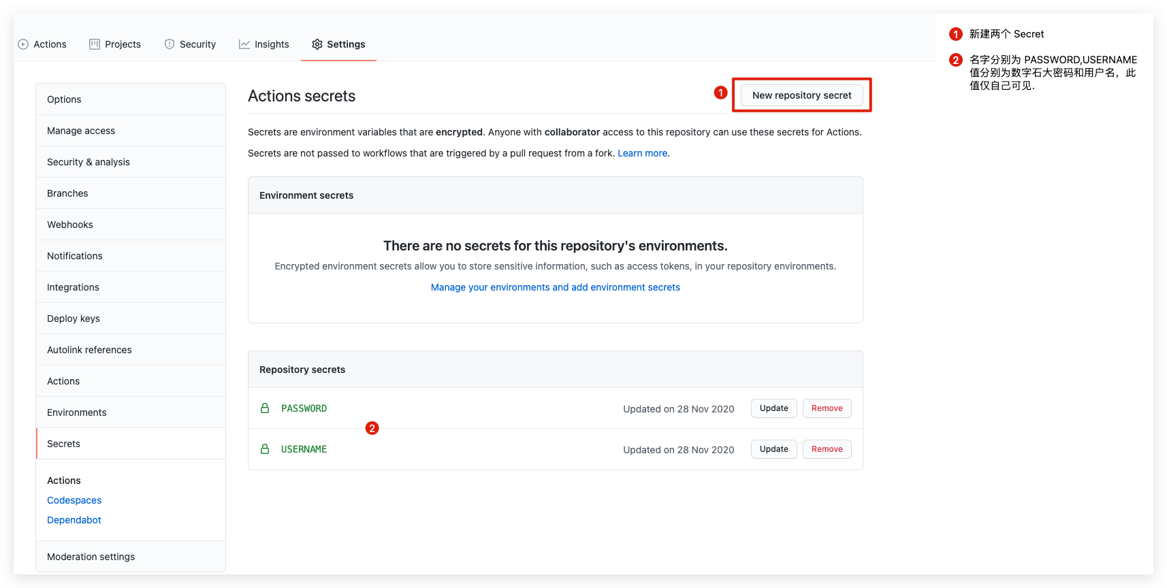Open Moderation settings in sidebar
Screen dimensions: 1167x588
pos(91,557)
